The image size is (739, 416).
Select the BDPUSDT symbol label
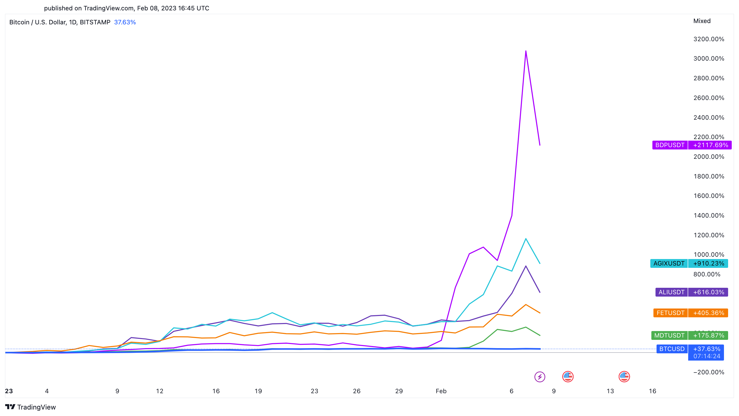pyautogui.click(x=670, y=145)
